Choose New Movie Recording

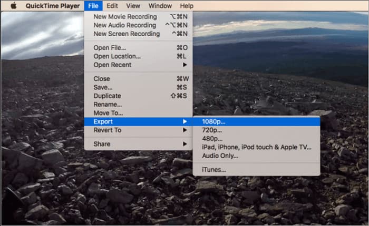click(138, 17)
